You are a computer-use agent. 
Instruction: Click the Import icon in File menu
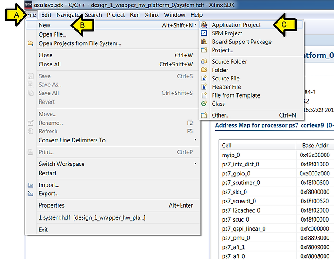pyautogui.click(x=30, y=185)
